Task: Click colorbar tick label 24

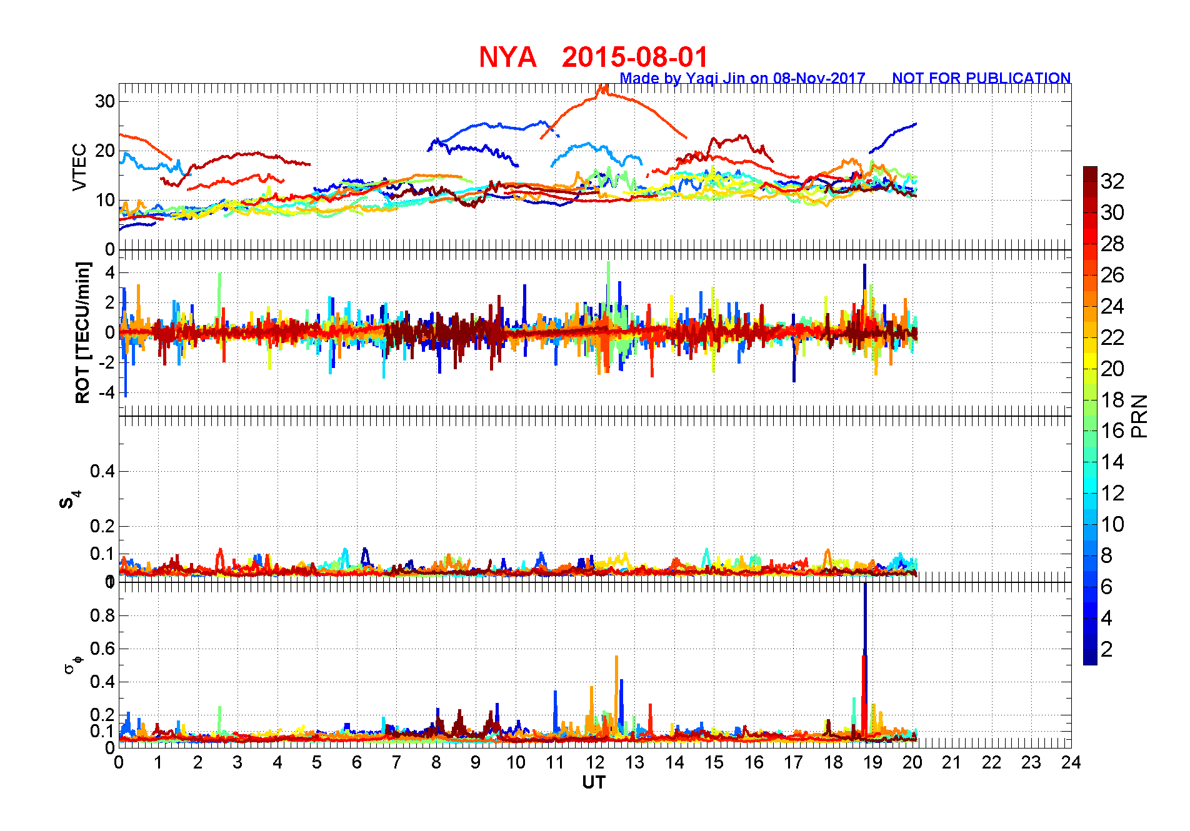Action: point(1112,306)
